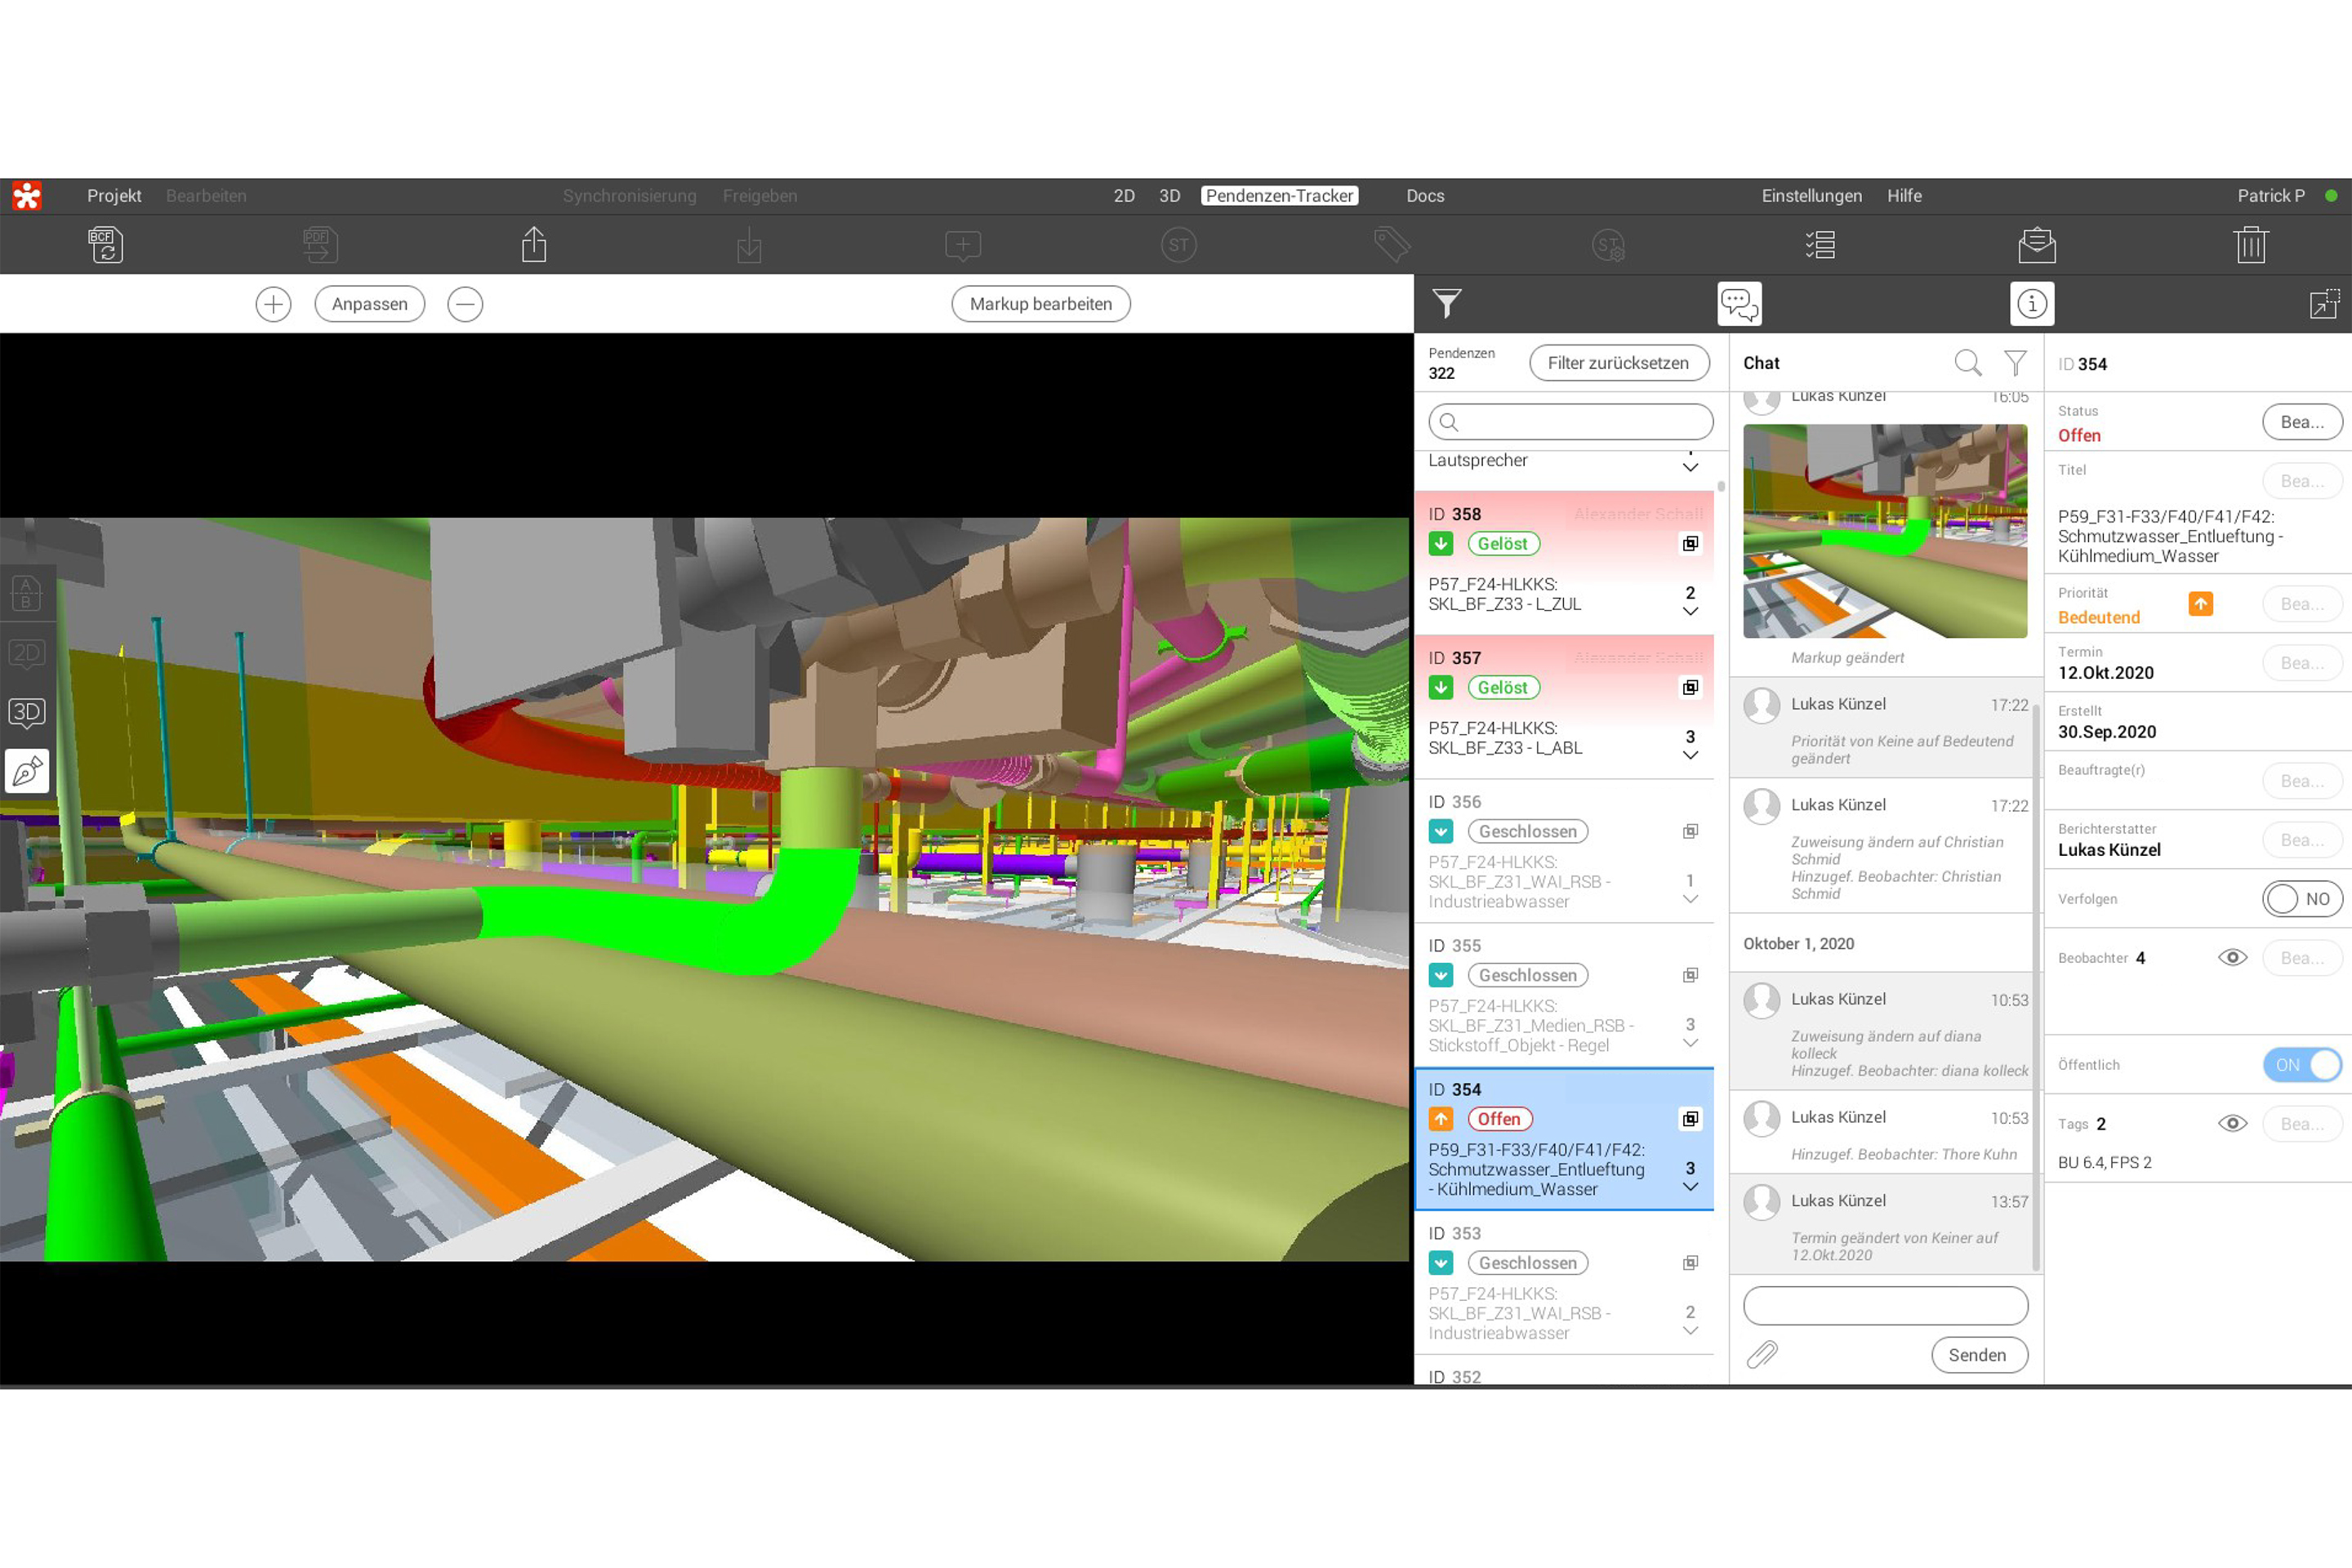Expand the Lautsprecher dropdown arrow
The image size is (2352, 1568).
tap(1690, 467)
